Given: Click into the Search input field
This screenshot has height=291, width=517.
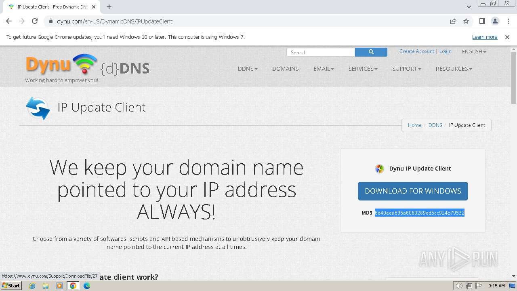Looking at the screenshot, I should [x=321, y=52].
